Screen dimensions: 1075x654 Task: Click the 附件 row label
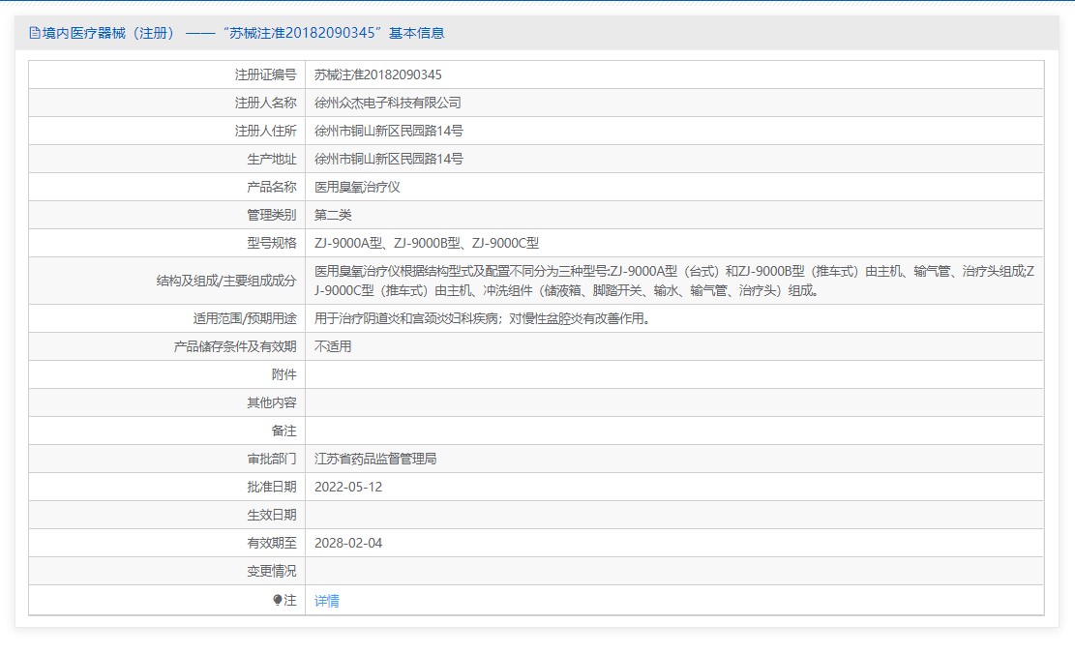pos(284,374)
